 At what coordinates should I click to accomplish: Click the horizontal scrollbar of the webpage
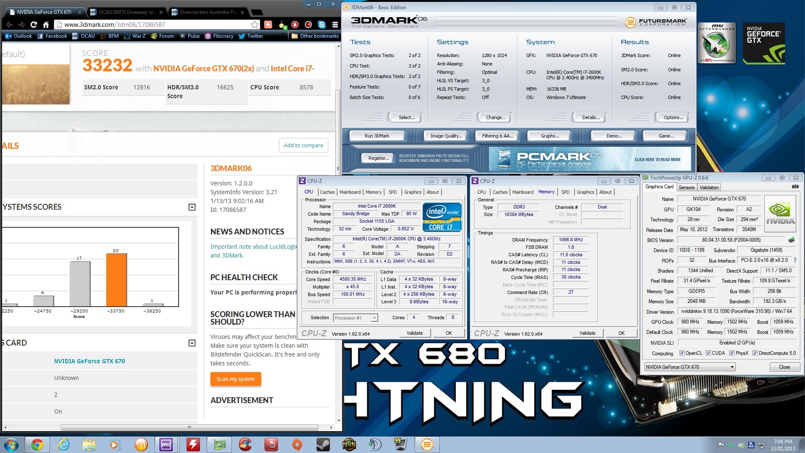click(x=189, y=427)
